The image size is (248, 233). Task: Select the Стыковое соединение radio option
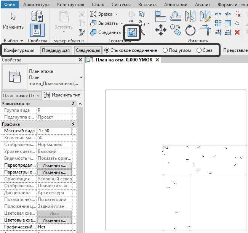[x=107, y=50]
